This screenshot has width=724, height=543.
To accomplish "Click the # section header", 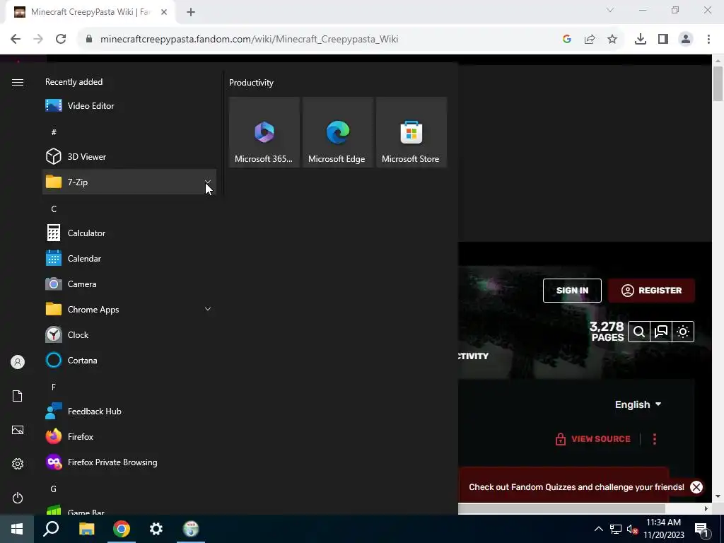I will click(x=54, y=132).
